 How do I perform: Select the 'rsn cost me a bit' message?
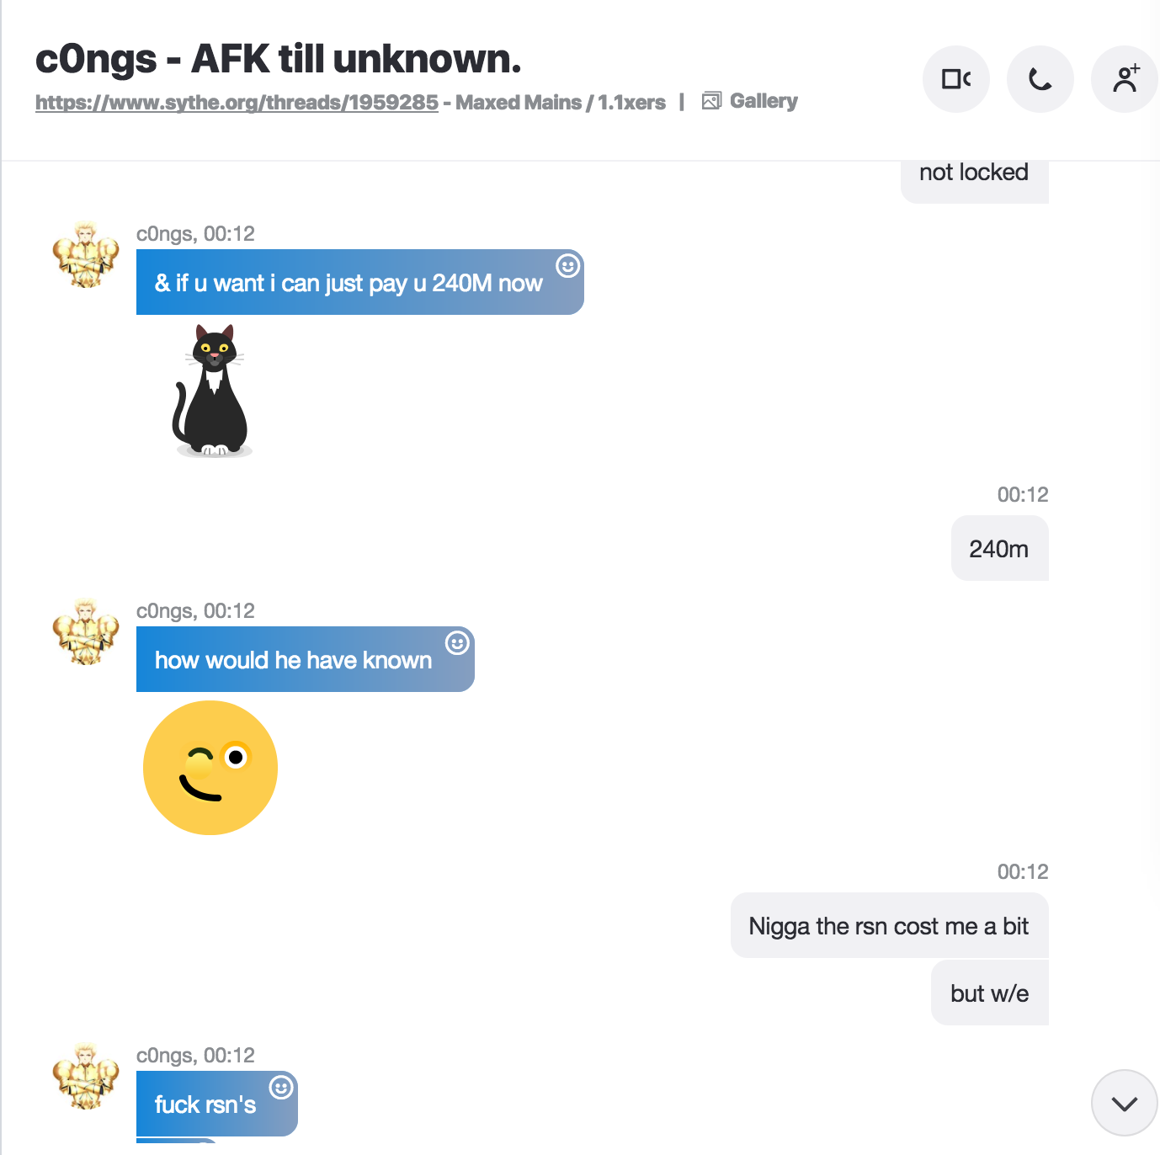point(890,926)
